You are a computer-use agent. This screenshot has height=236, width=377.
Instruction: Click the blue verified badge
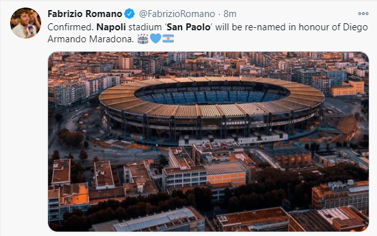click(129, 14)
